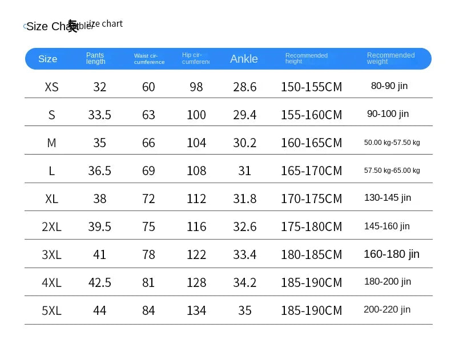The height and width of the screenshot is (340, 451).
Task: Click the Hip circumference header
Action: [196, 58]
